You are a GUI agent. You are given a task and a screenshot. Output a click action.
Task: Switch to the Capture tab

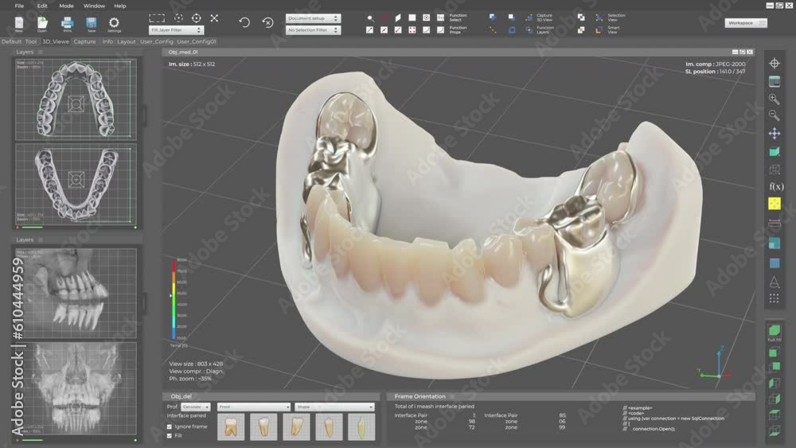tap(84, 41)
